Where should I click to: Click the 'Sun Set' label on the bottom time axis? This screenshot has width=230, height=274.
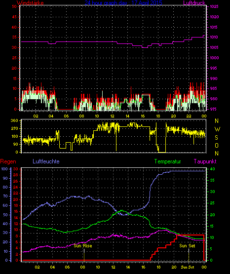point(188,267)
